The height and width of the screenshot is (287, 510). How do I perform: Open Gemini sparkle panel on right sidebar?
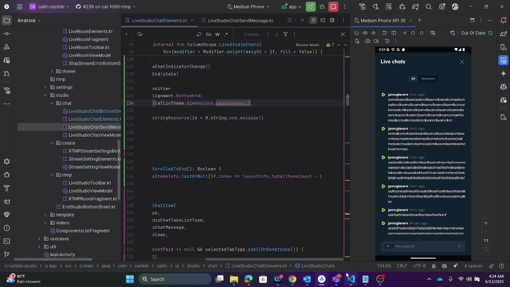pos(504,73)
